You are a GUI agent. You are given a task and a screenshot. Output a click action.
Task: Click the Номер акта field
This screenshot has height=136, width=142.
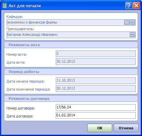(x=96, y=54)
